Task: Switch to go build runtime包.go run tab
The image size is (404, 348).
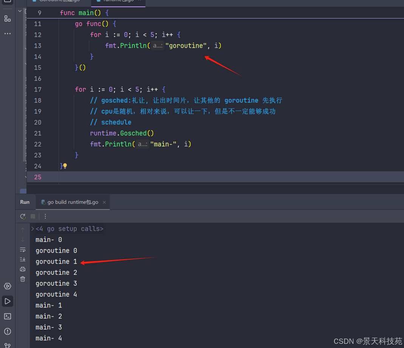Action: 70,202
